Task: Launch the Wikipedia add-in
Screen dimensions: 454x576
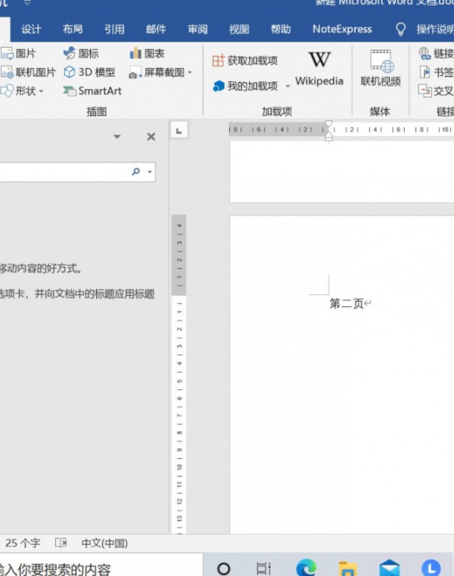Action: click(x=319, y=69)
